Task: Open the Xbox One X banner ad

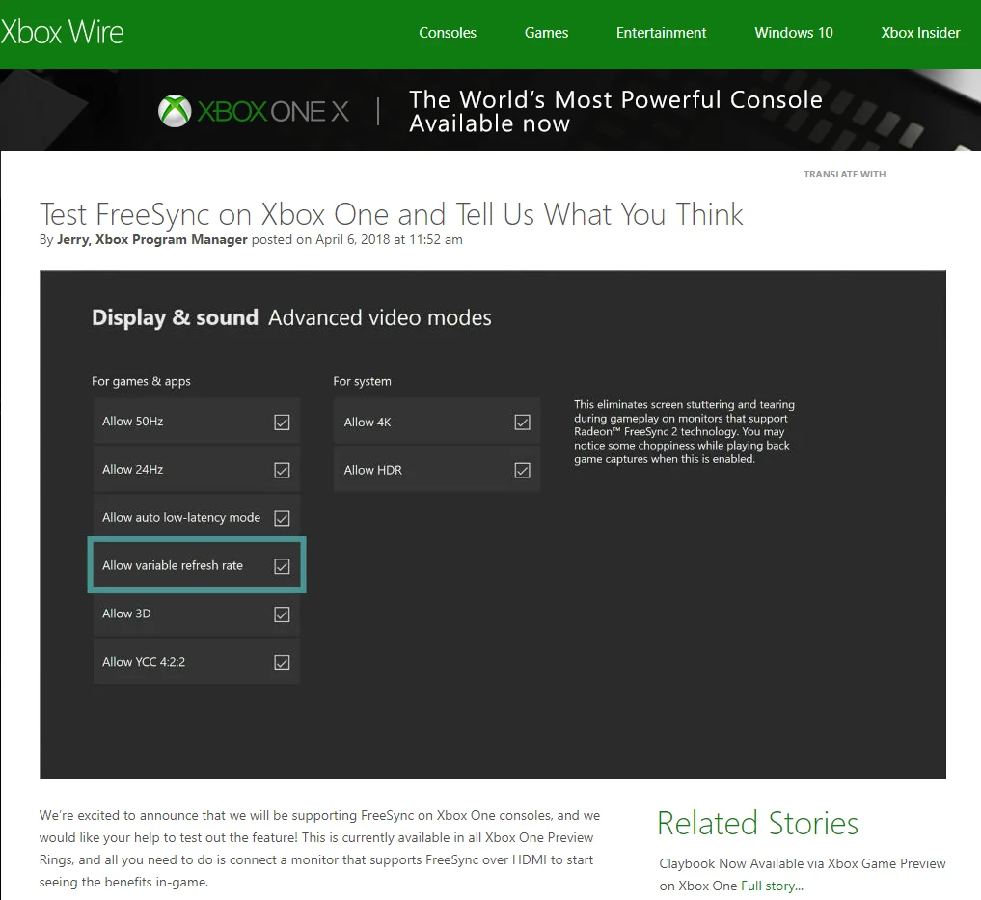Action: click(490, 111)
